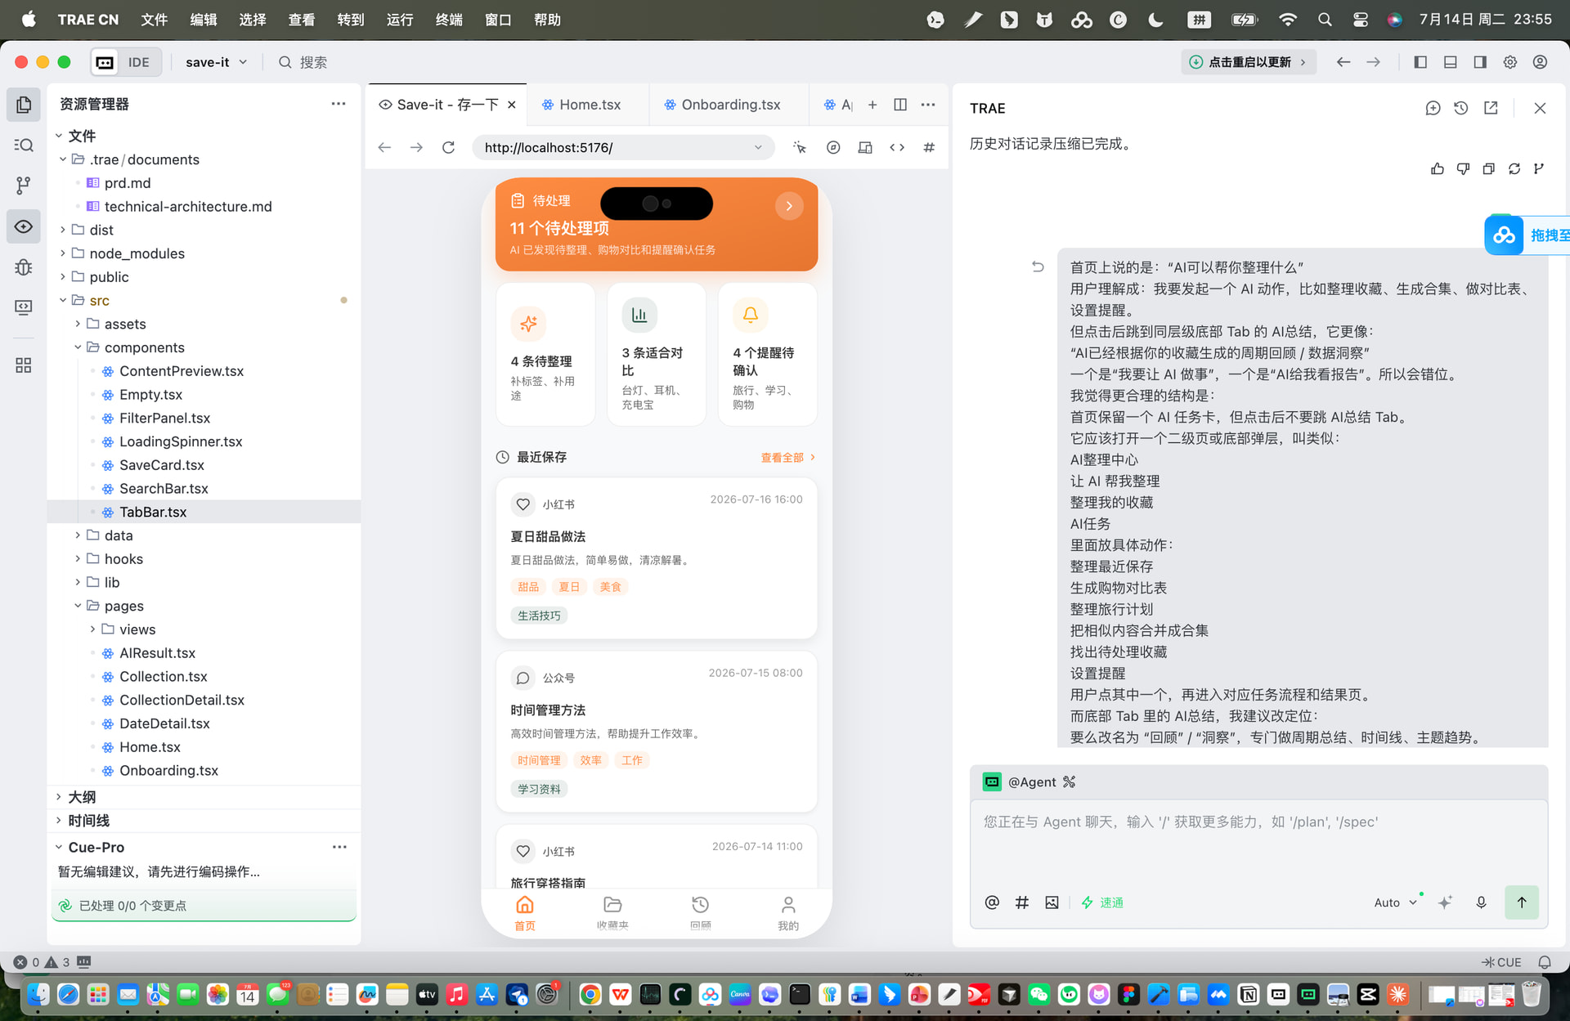Image resolution: width=1570 pixels, height=1021 pixels.
Task: Toggle the 速通 fast mode
Action: point(1102,902)
